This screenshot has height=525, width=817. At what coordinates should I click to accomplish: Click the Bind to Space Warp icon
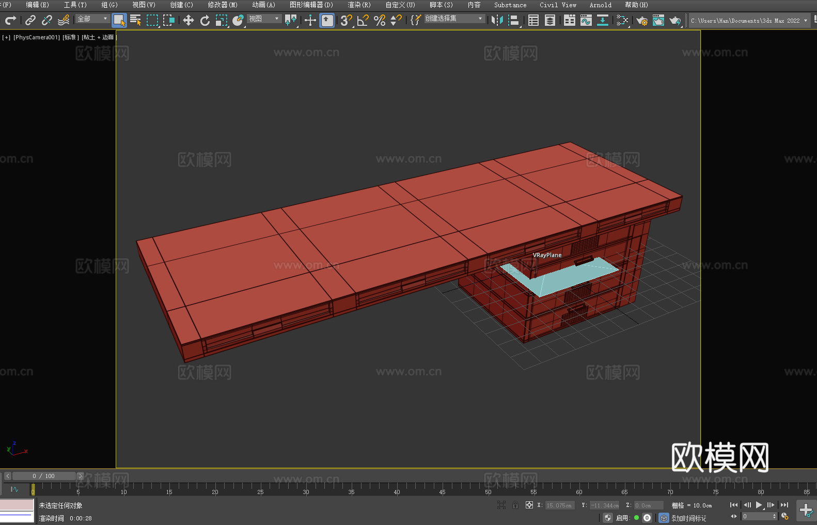[64, 20]
